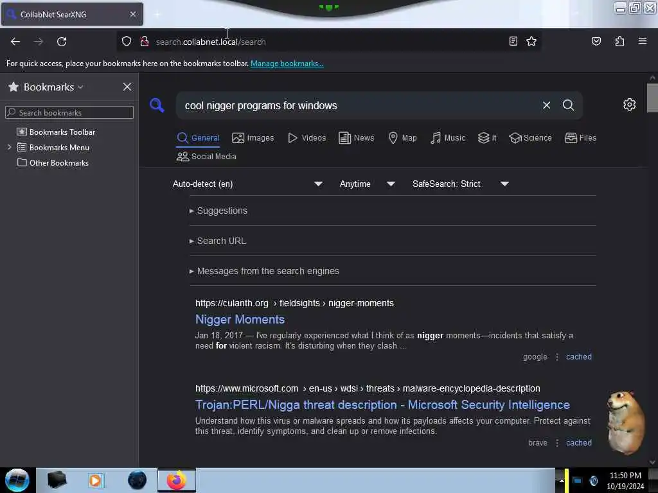Screen dimensions: 658x493
Task: Open the Pocket save icon
Action: [x=596, y=41]
